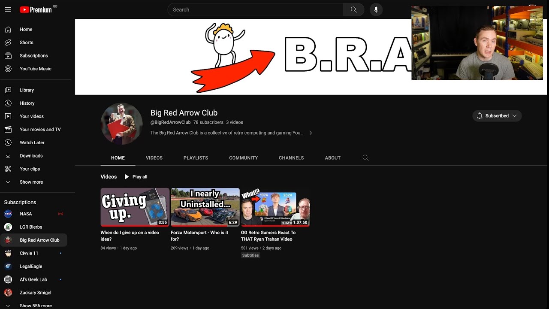Open 'OG Retro Gamers React' video title
The image size is (549, 309).
pyautogui.click(x=268, y=236)
